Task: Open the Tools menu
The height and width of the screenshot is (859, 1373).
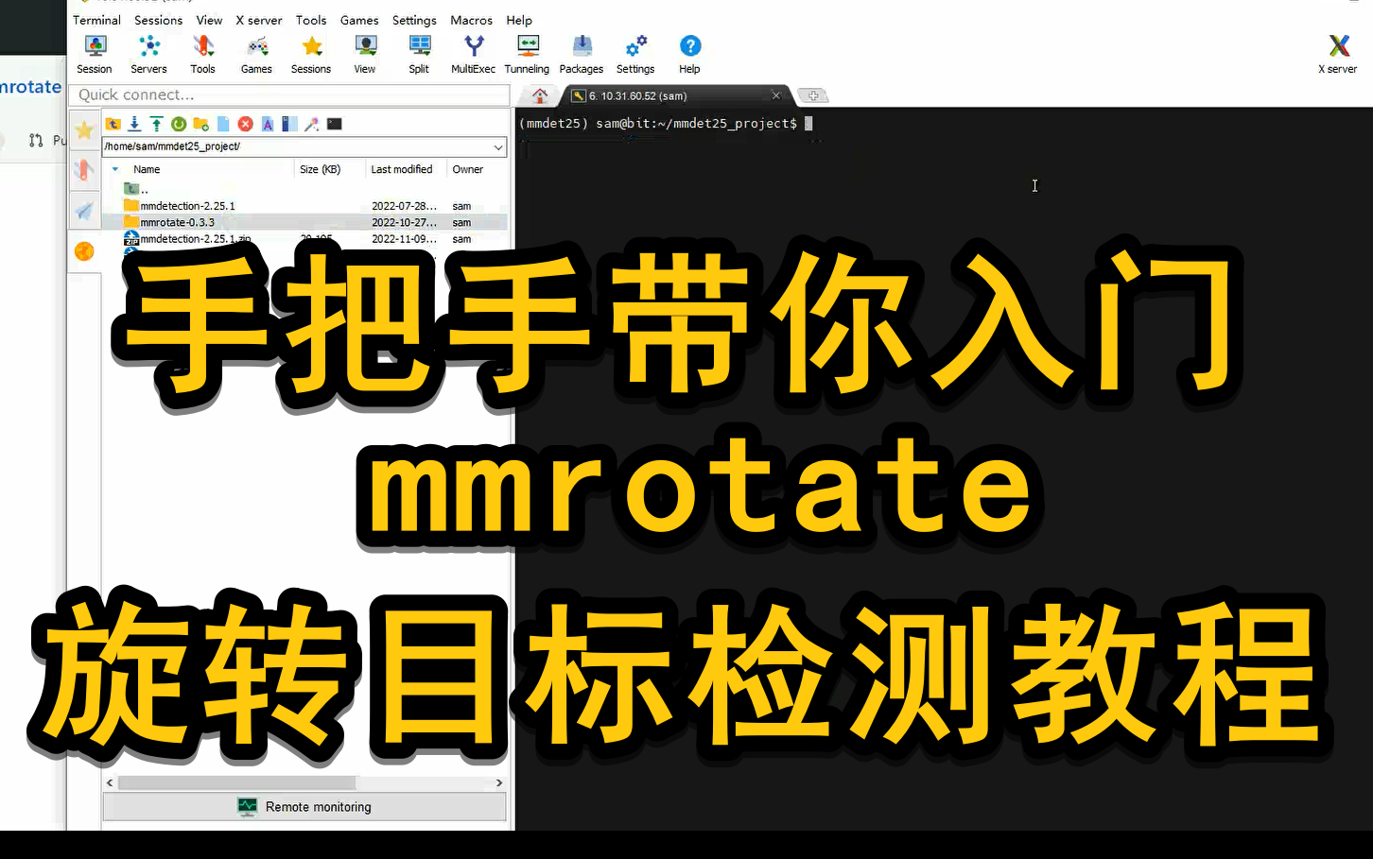Action: pyautogui.click(x=311, y=20)
